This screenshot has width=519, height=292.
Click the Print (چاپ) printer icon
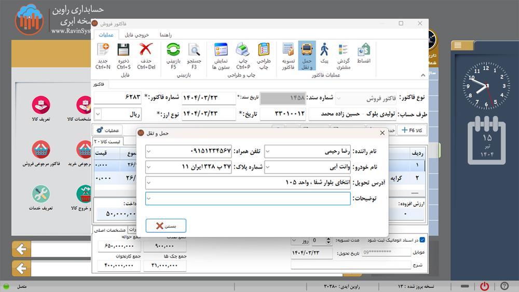tap(243, 51)
